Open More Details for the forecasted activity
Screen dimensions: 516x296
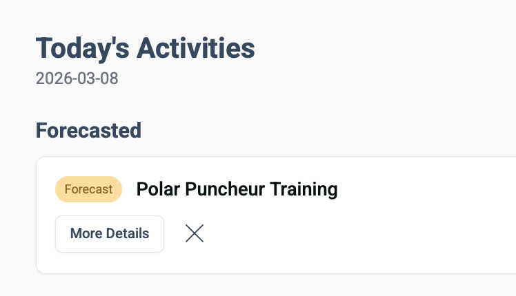[110, 234]
